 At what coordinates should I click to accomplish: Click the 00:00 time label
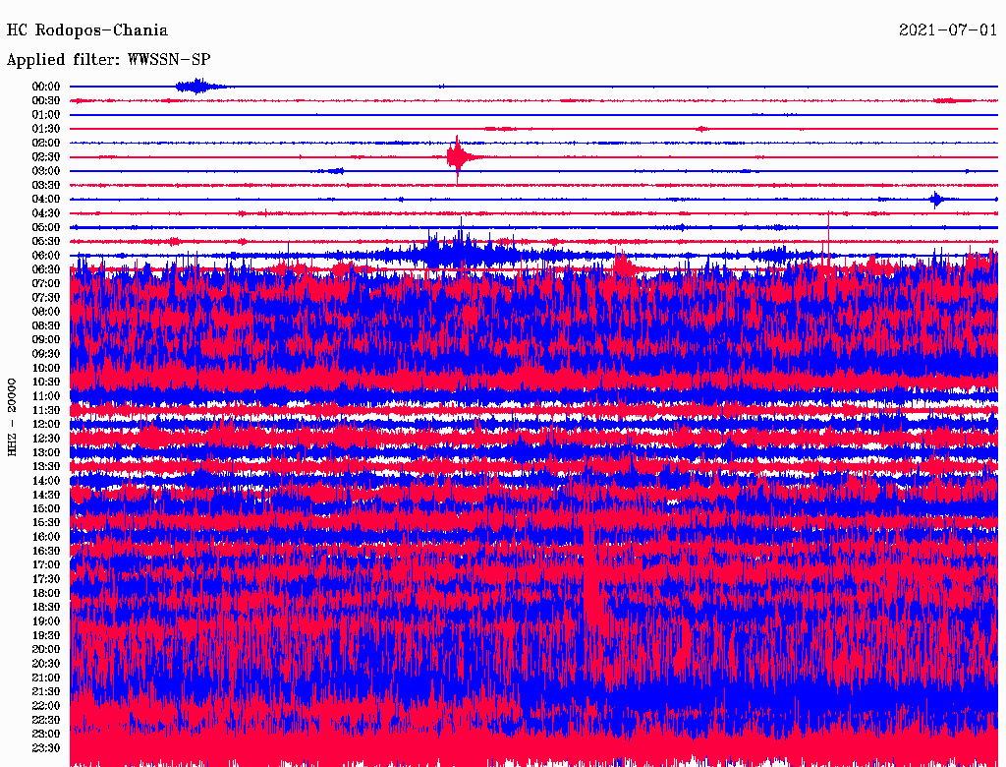click(46, 87)
